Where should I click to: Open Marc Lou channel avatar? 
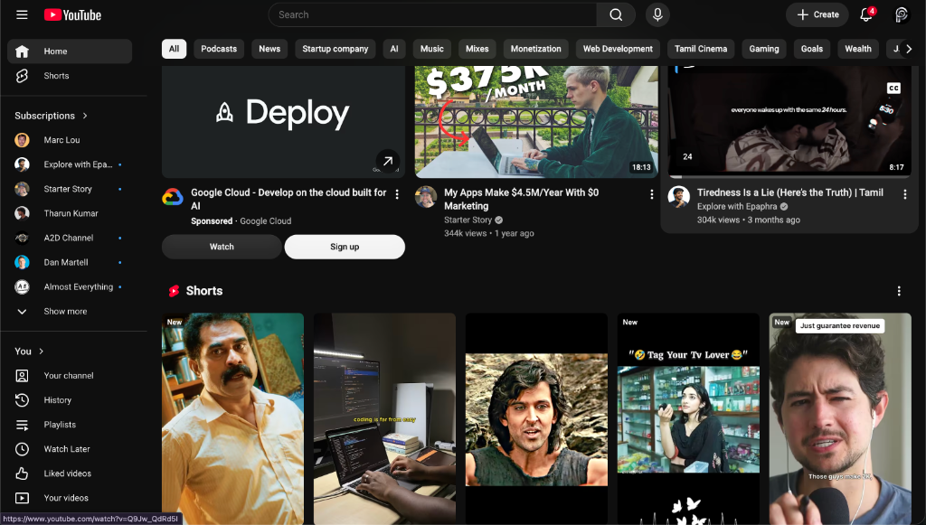point(22,140)
